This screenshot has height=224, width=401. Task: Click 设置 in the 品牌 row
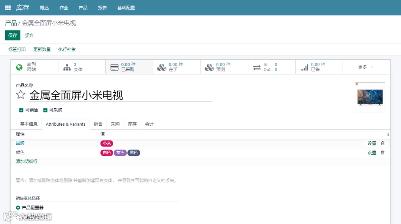[372, 143]
